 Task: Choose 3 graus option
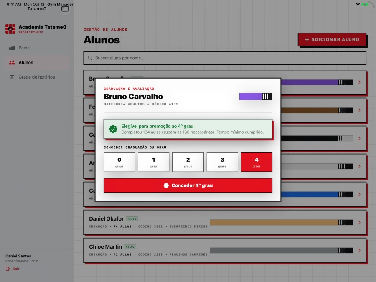click(222, 162)
